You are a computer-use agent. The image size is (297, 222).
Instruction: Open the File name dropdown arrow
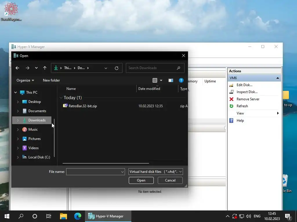[122, 172]
